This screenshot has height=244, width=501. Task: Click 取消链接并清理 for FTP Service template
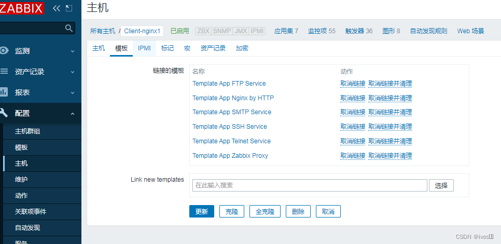click(x=390, y=84)
